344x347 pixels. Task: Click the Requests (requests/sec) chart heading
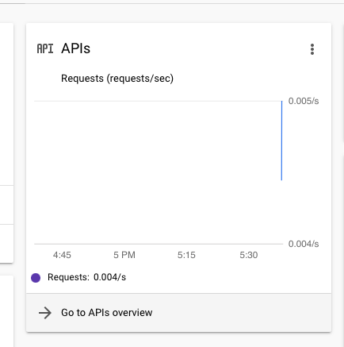117,79
